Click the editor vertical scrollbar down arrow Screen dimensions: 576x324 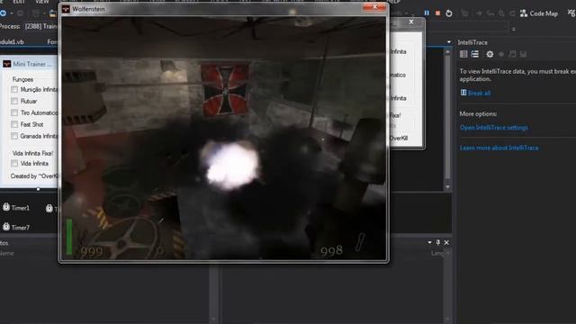(x=447, y=187)
